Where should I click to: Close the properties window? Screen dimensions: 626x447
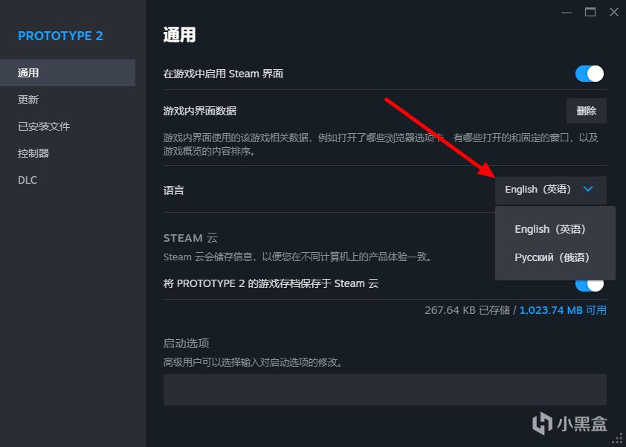pyautogui.click(x=613, y=13)
